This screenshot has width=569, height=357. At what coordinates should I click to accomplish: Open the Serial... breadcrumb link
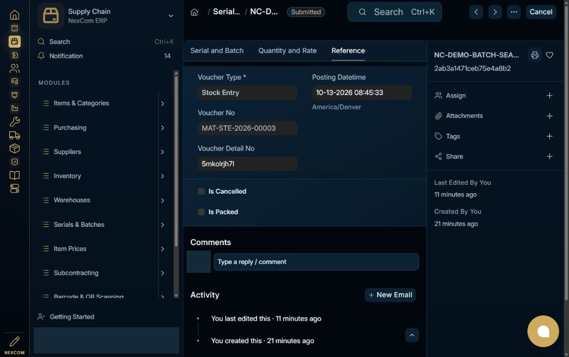[226, 11]
